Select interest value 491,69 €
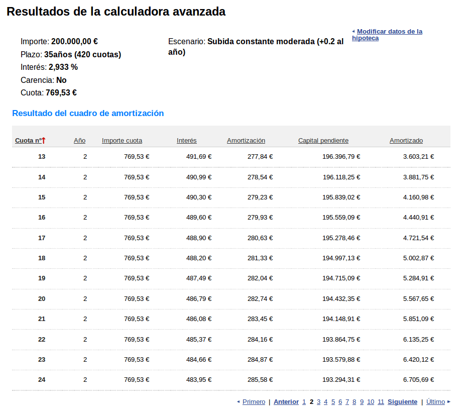 click(199, 156)
